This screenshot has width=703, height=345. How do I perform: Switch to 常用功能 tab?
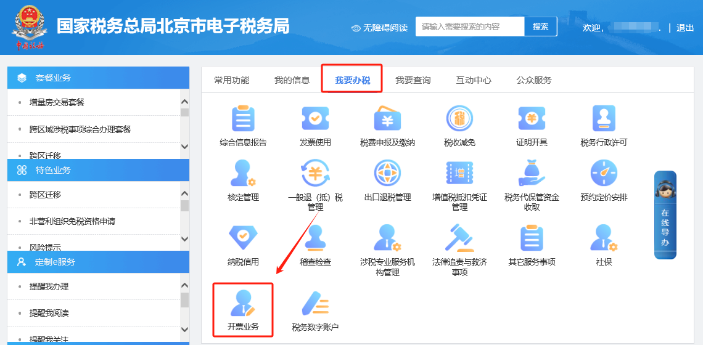pos(232,80)
